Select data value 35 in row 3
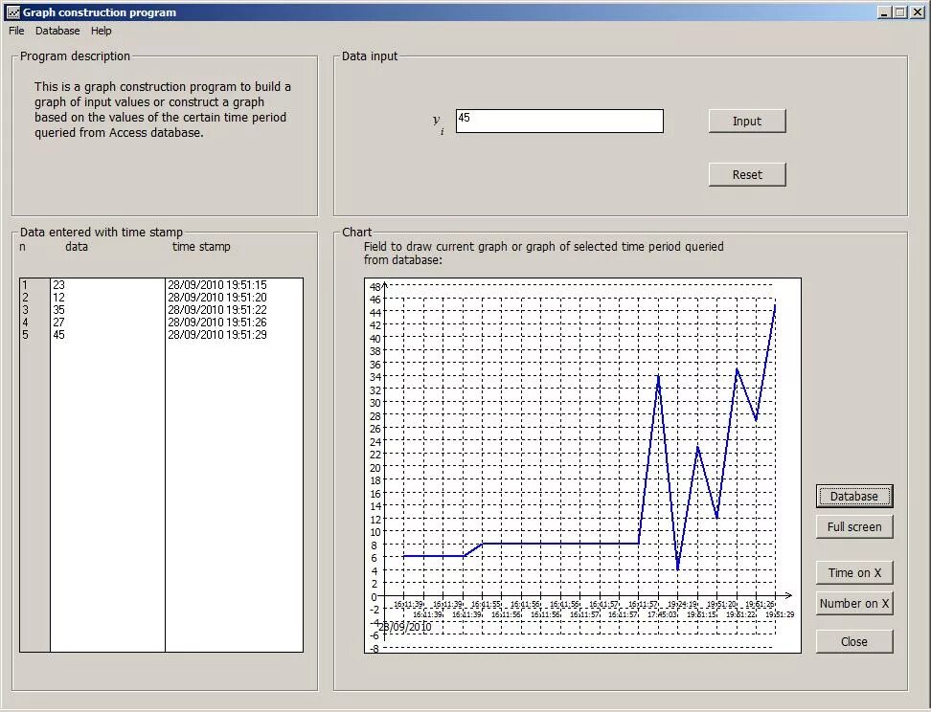Viewport: 931px width, 712px height. (58, 310)
